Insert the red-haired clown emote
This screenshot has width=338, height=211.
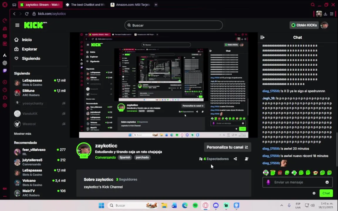(x=315, y=172)
